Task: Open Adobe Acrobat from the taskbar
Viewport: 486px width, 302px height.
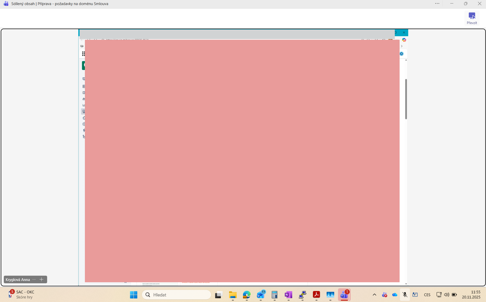Action: [316, 295]
